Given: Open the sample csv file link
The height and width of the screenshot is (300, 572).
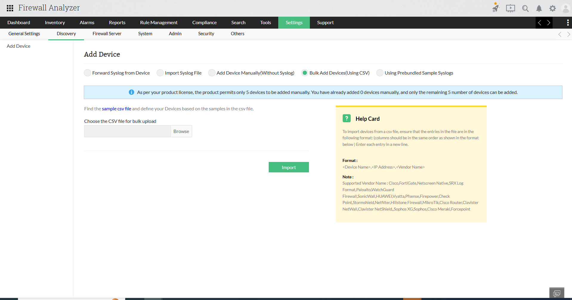Looking at the screenshot, I should tap(117, 109).
